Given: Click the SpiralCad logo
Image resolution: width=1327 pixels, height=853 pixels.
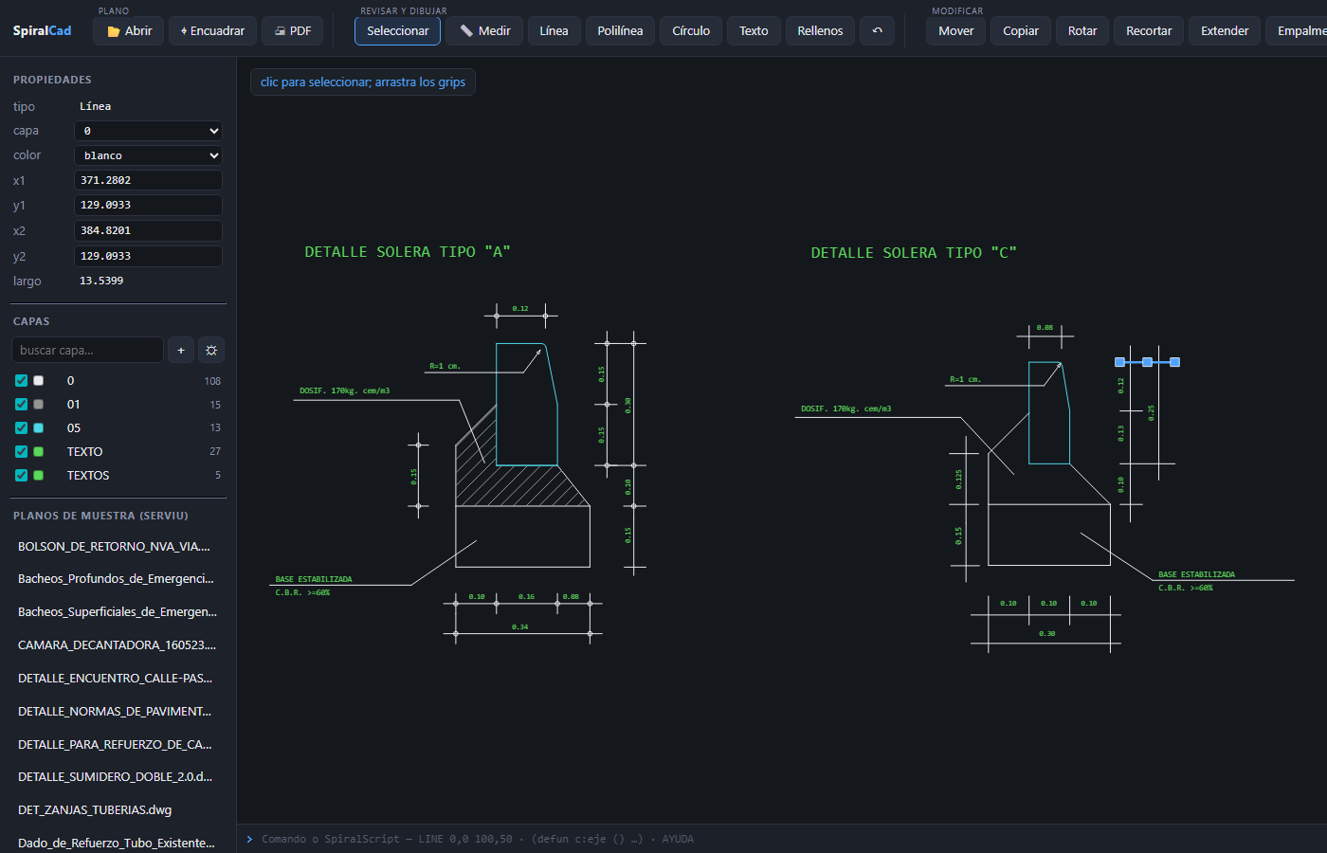Looking at the screenshot, I should click(42, 30).
